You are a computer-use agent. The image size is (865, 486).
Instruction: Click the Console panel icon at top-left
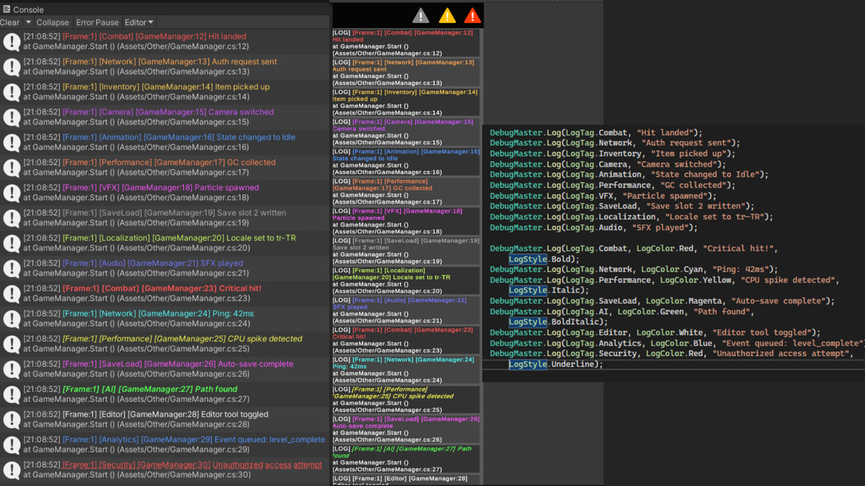point(7,9)
